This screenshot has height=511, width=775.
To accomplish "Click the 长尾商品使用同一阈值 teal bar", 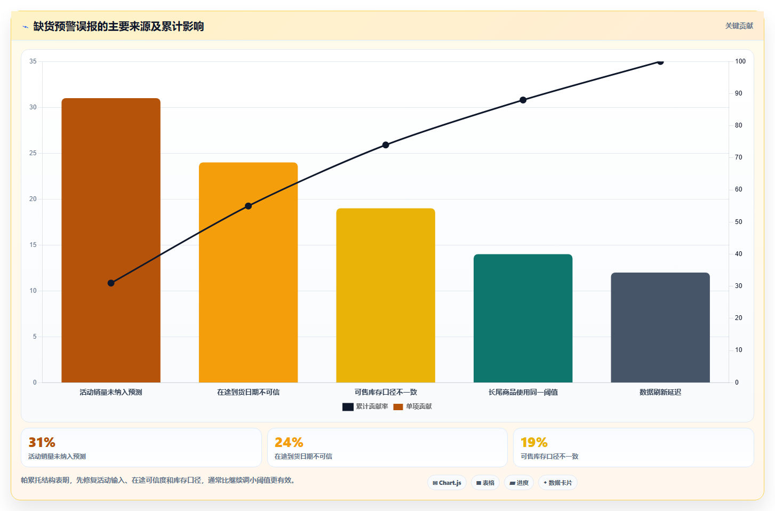I will [523, 318].
